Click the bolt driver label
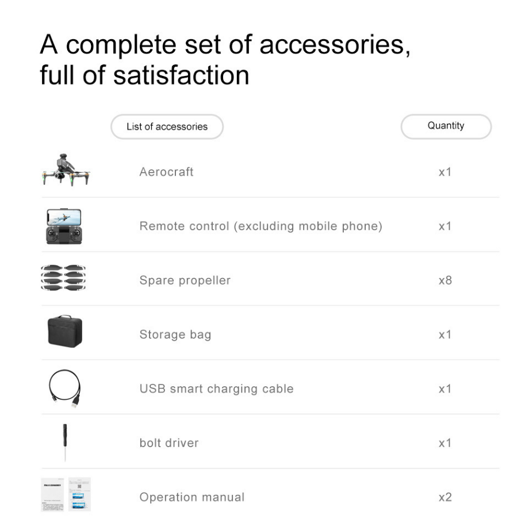 [x=169, y=443]
